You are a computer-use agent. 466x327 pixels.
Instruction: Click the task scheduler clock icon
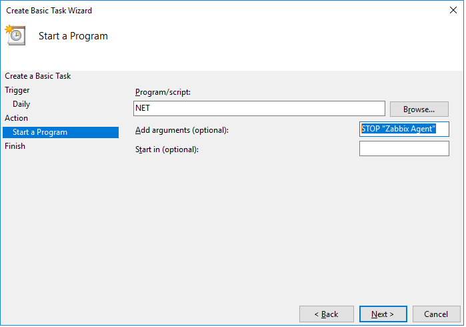pos(15,35)
